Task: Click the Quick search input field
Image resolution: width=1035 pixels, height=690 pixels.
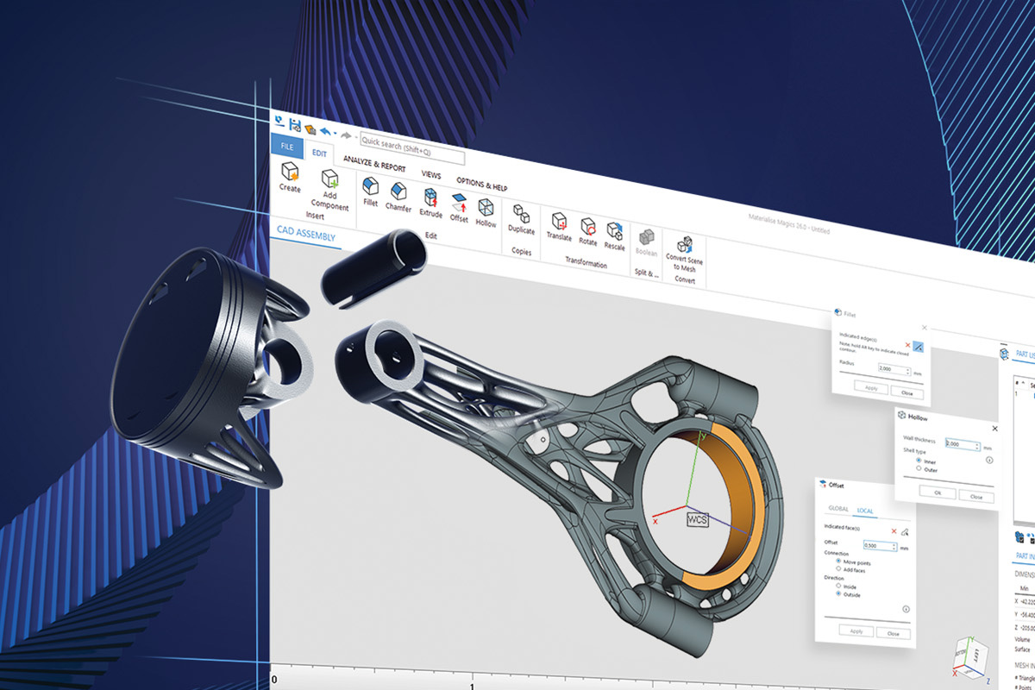Action: [412, 147]
